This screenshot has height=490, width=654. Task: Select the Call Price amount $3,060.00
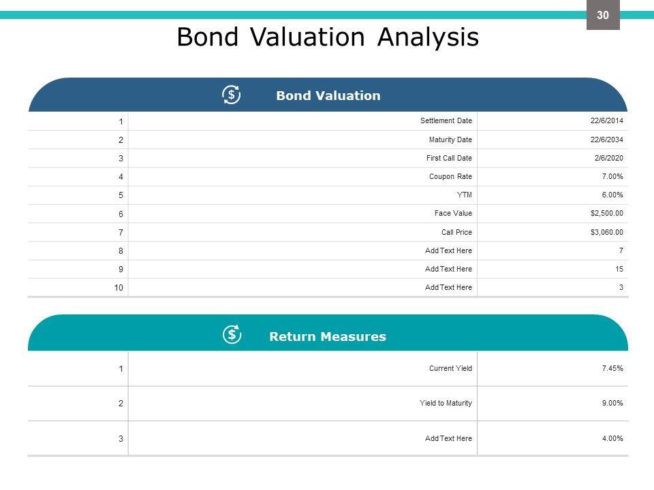[x=606, y=232]
